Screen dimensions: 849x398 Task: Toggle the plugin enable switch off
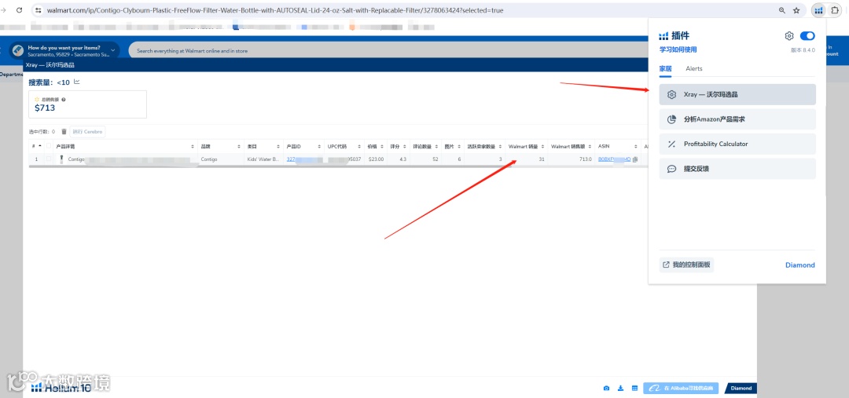807,35
